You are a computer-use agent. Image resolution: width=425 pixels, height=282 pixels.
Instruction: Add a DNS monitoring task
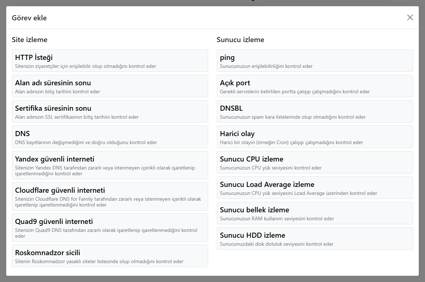click(x=110, y=137)
